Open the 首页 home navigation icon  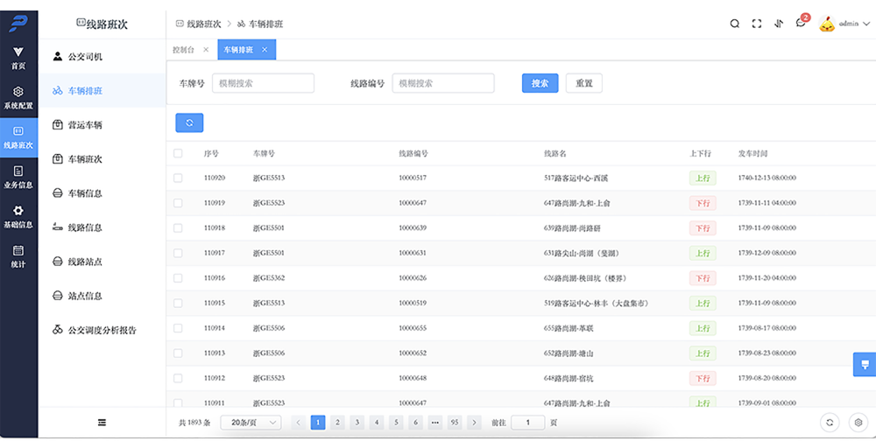point(18,58)
